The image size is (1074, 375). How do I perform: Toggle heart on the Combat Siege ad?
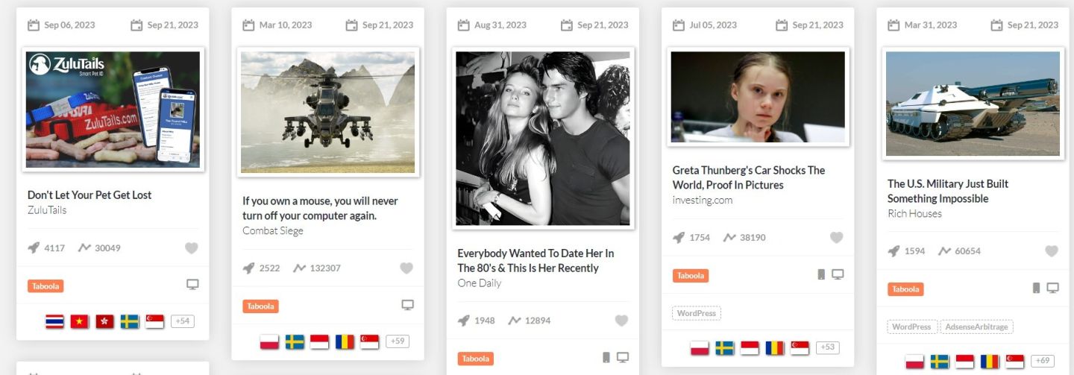pos(406,268)
